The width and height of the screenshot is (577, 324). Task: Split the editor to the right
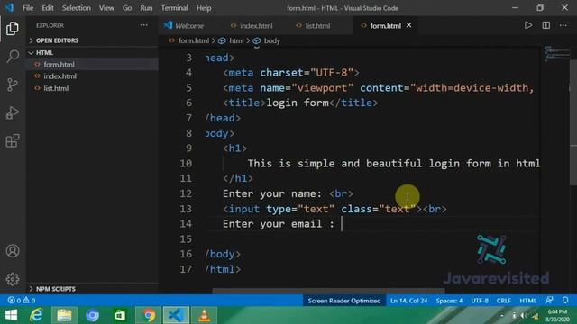point(546,25)
